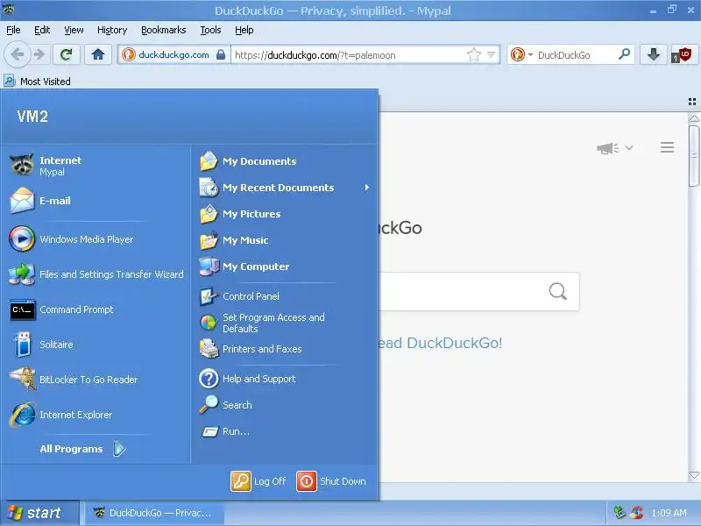This screenshot has height=526, width=701.
Task: Open BitLocker To Go Reader
Action: 96,380
